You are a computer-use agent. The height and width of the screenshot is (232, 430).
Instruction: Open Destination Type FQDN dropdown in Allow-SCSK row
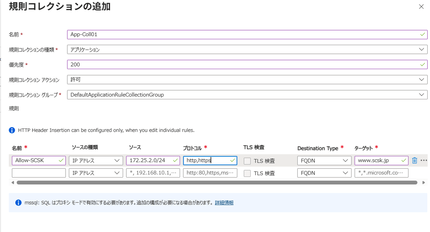click(x=324, y=160)
